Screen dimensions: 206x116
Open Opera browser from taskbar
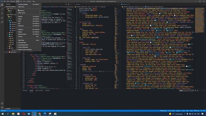point(23,114)
